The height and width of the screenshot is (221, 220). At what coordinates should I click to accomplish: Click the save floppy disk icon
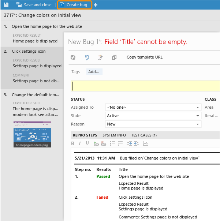click(x=6, y=5)
